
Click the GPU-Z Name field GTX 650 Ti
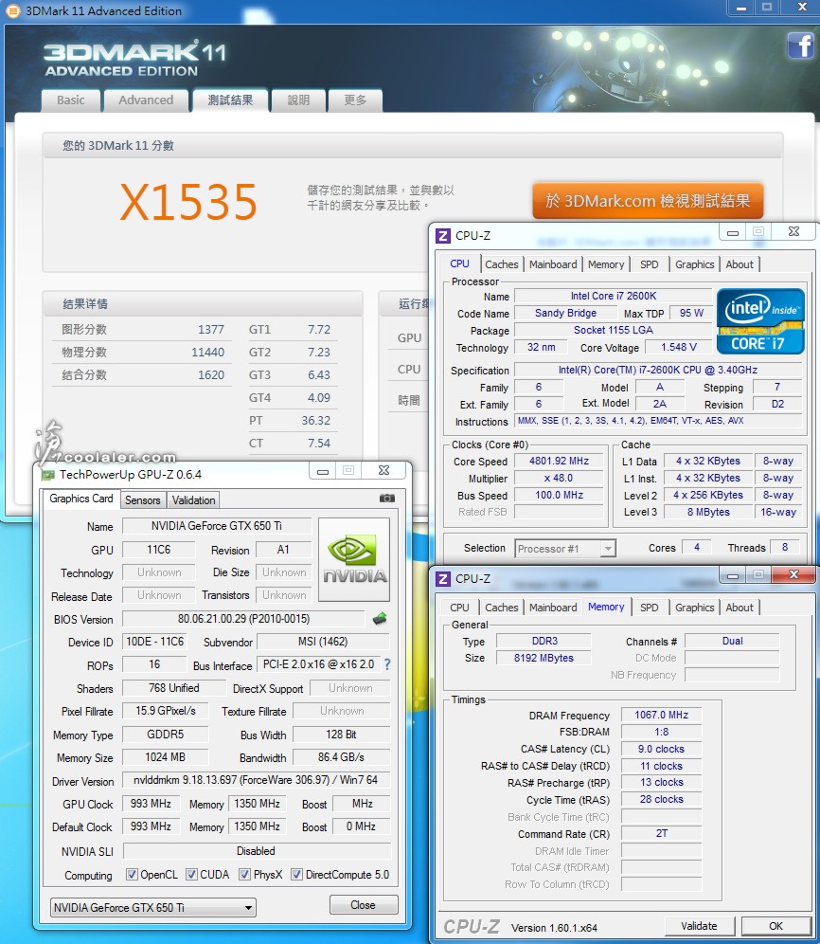217,526
